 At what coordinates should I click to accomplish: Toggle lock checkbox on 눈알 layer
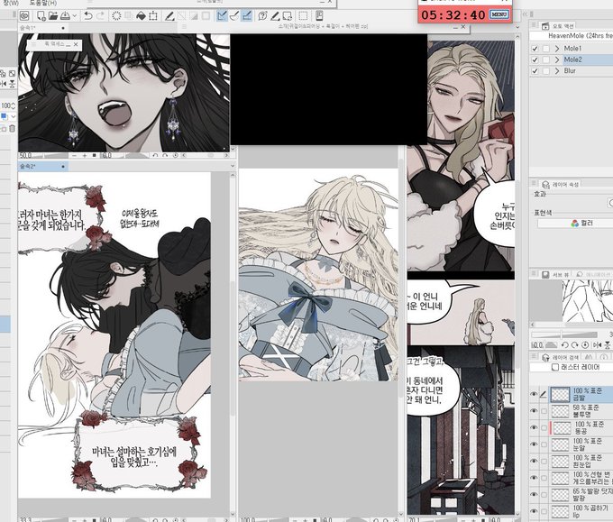(544, 444)
